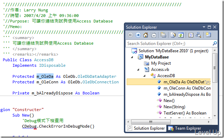
Task: Click OleDbConnection type in code editor
Action: (x=100, y=82)
